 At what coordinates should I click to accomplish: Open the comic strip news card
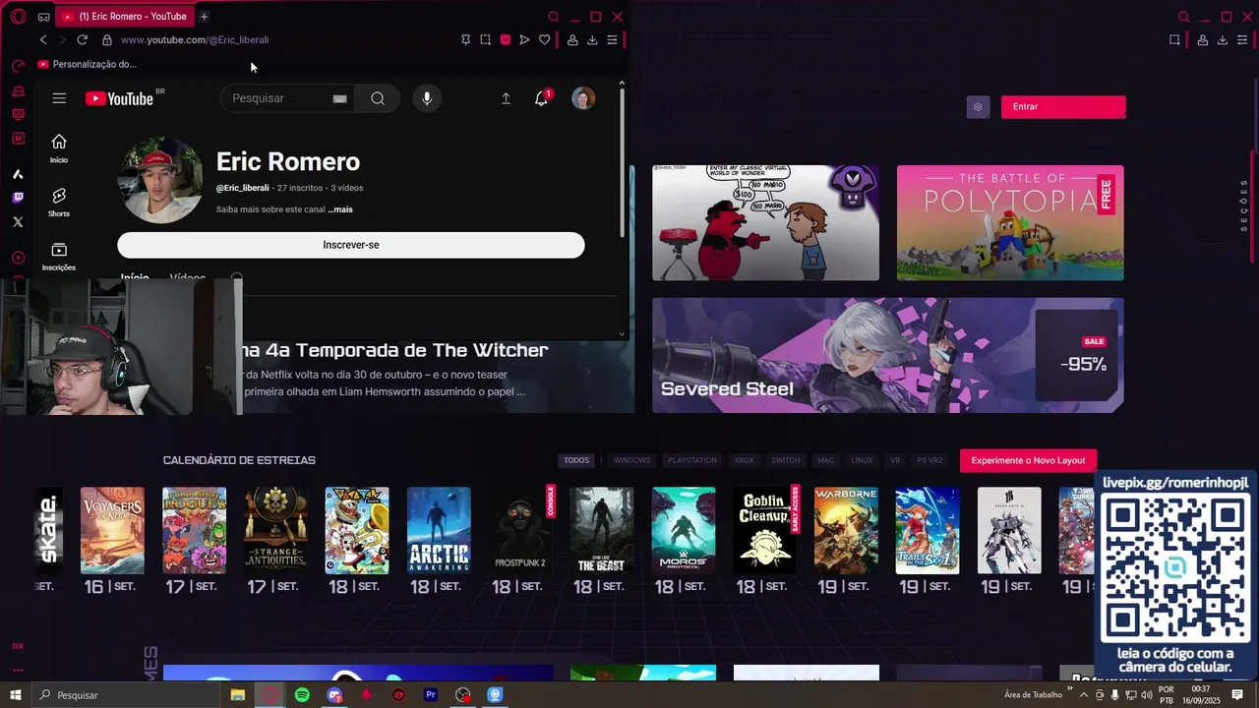pos(765,222)
